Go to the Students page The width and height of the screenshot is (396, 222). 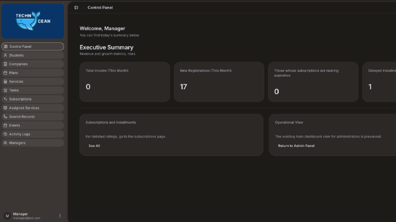(x=32, y=55)
